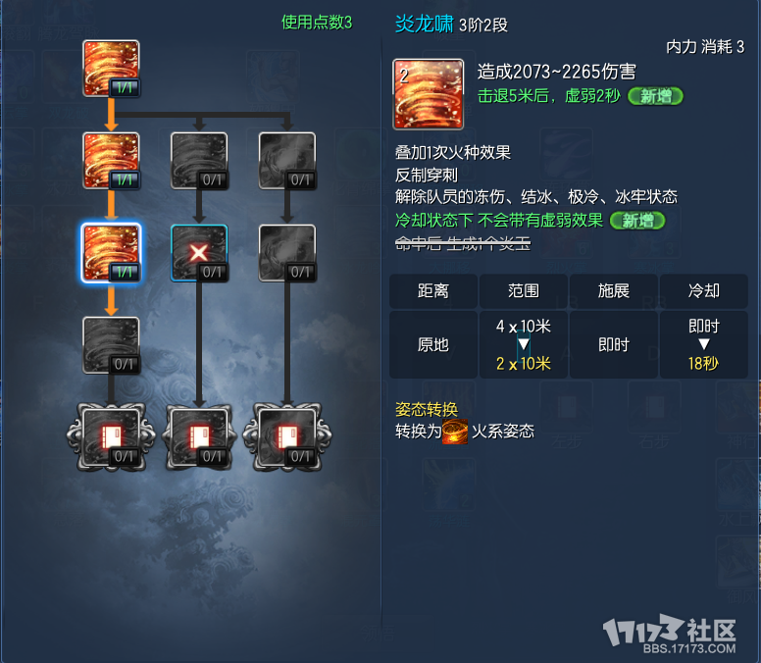Open the right ornate book skill slot
The image size is (761, 663).
click(287, 436)
